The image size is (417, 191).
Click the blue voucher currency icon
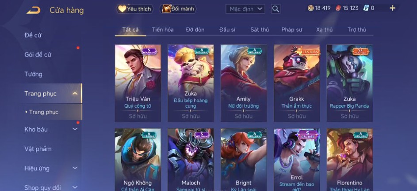coord(366,8)
